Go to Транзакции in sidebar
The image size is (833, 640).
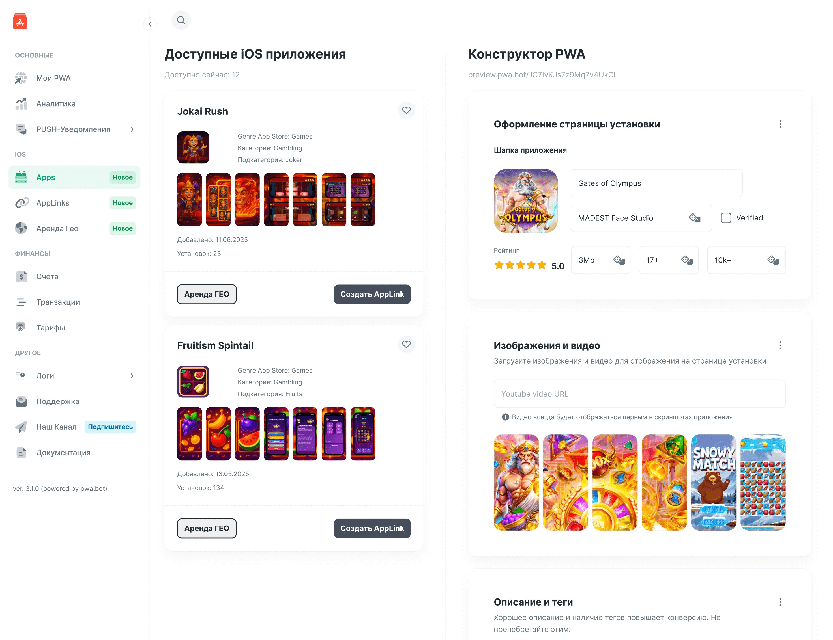[58, 302]
